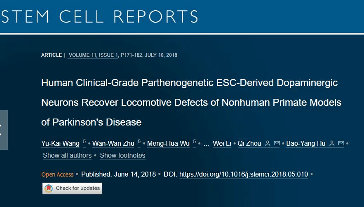Image resolution: width=364 pixels, height=207 pixels.
Task: Open author Wei Li's details
Action: 222,144
